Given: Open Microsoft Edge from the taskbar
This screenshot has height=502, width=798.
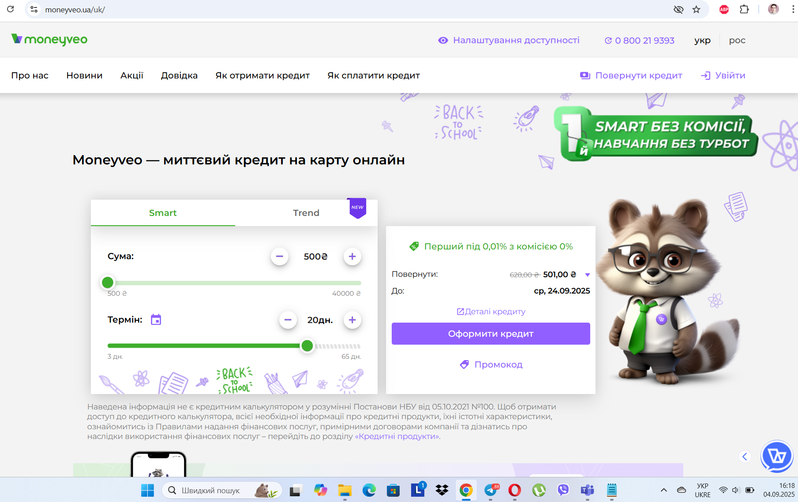Looking at the screenshot, I should click(369, 490).
